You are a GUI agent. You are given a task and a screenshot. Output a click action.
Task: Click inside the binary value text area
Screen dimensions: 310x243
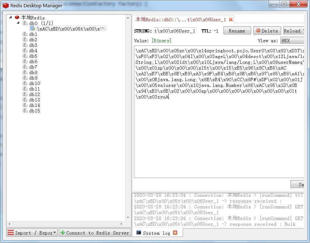(219, 112)
